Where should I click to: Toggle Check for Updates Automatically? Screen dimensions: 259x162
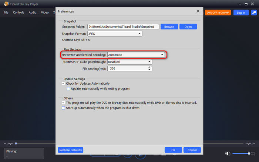[x=63, y=84]
